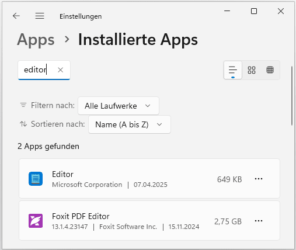The width and height of the screenshot is (296, 250).
Task: Close the Einstellungen window
Action: coord(281,11)
